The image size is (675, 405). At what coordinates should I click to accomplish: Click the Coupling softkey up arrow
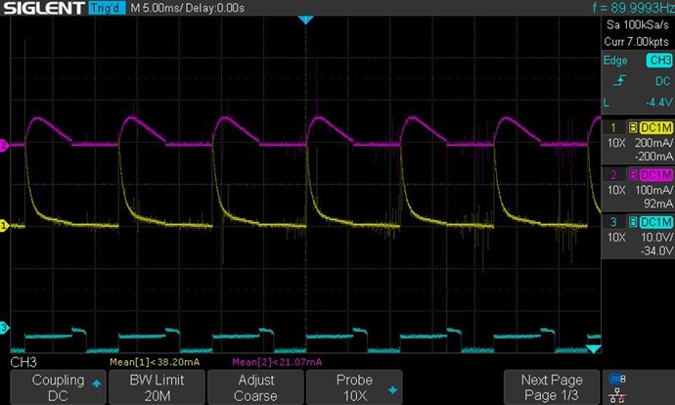pos(97,383)
